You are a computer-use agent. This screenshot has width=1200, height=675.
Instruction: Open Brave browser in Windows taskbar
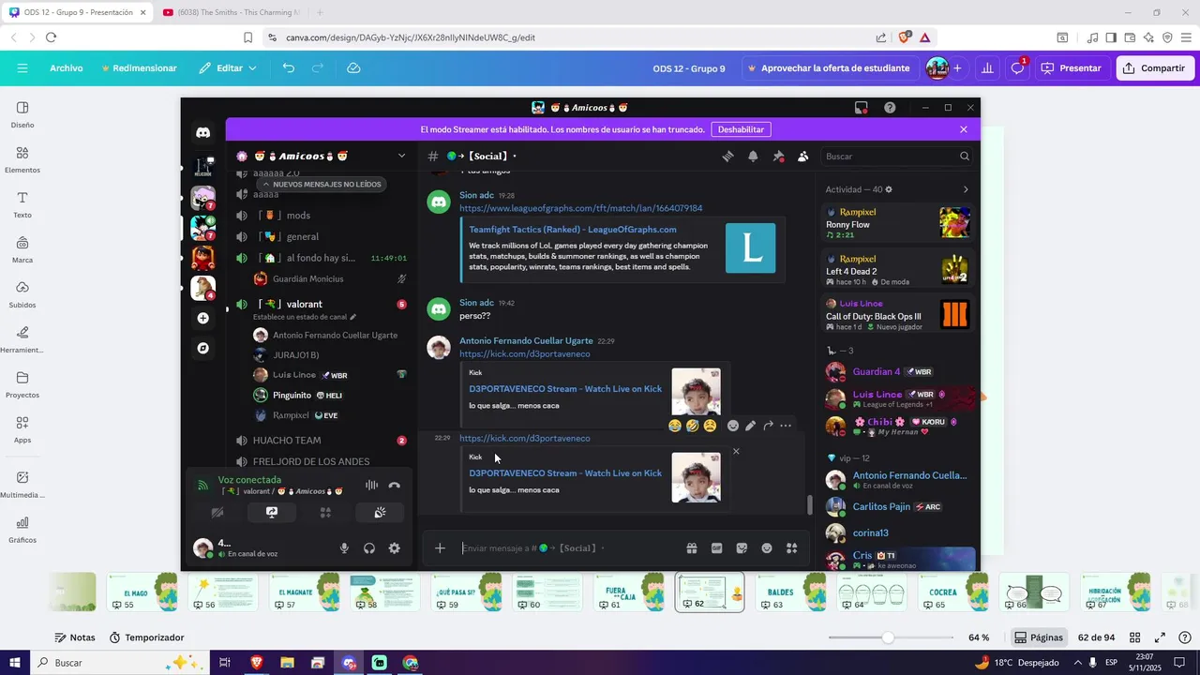coord(257,663)
